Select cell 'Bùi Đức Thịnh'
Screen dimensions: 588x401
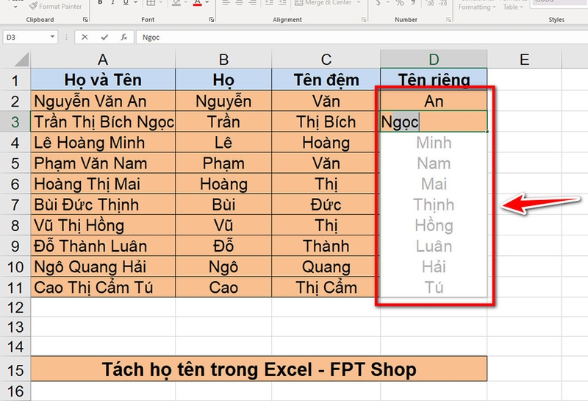103,205
